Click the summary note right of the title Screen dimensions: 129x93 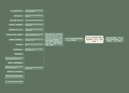[115, 40]
